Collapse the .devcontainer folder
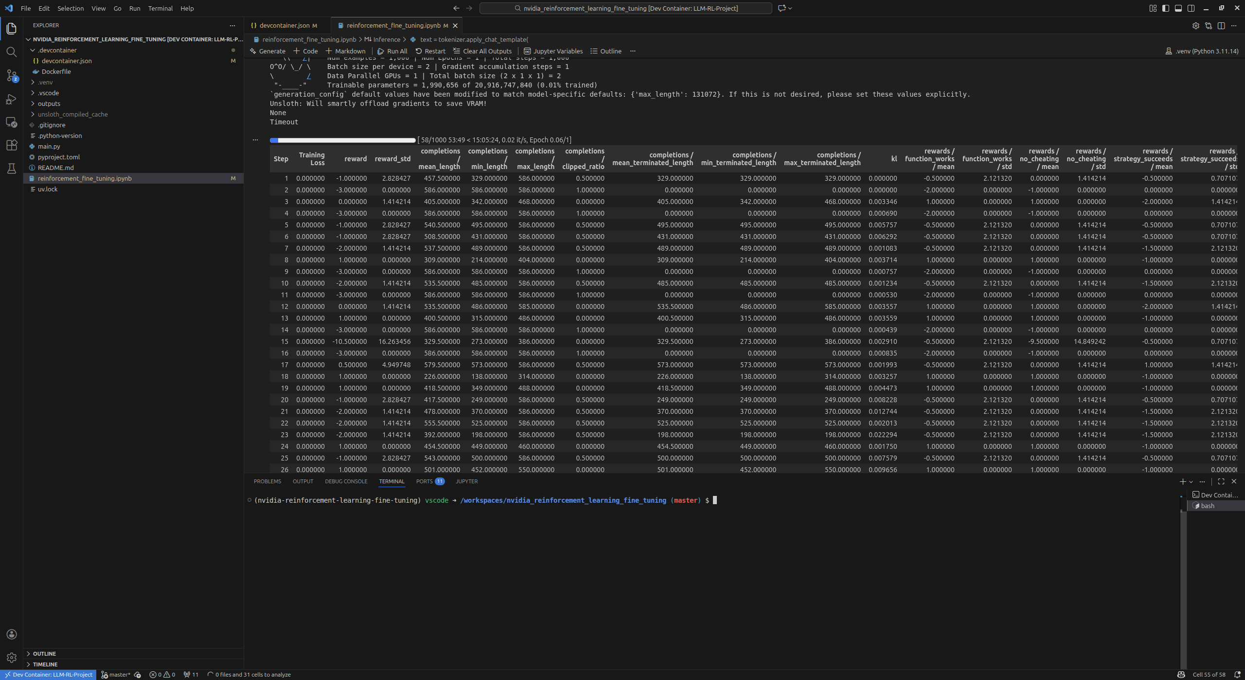This screenshot has width=1245, height=680. 57,50
